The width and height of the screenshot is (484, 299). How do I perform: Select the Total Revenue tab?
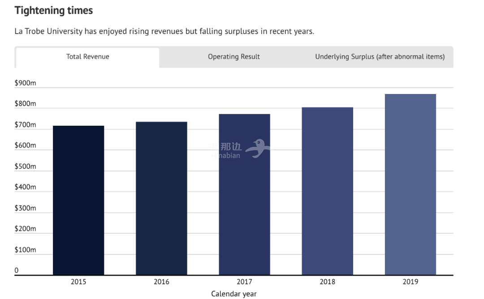click(88, 57)
